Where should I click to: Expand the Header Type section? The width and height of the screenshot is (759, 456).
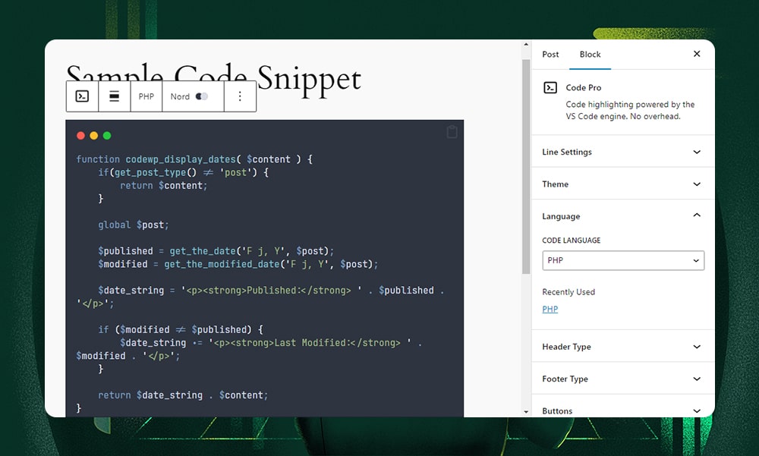click(622, 347)
